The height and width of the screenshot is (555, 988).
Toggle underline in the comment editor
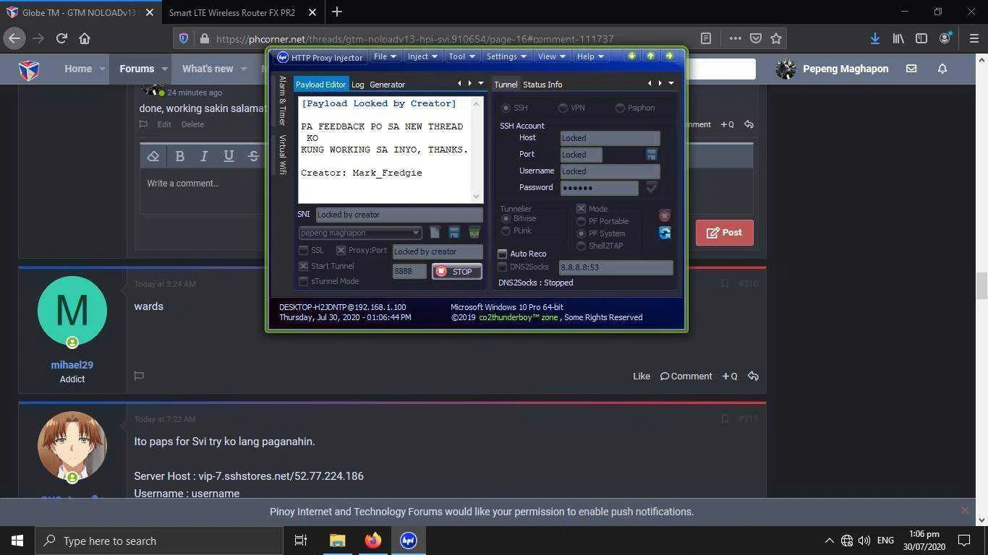click(x=229, y=155)
